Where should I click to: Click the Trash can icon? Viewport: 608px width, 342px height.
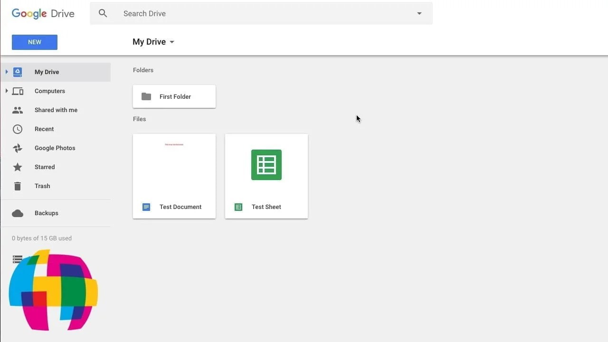point(18,186)
